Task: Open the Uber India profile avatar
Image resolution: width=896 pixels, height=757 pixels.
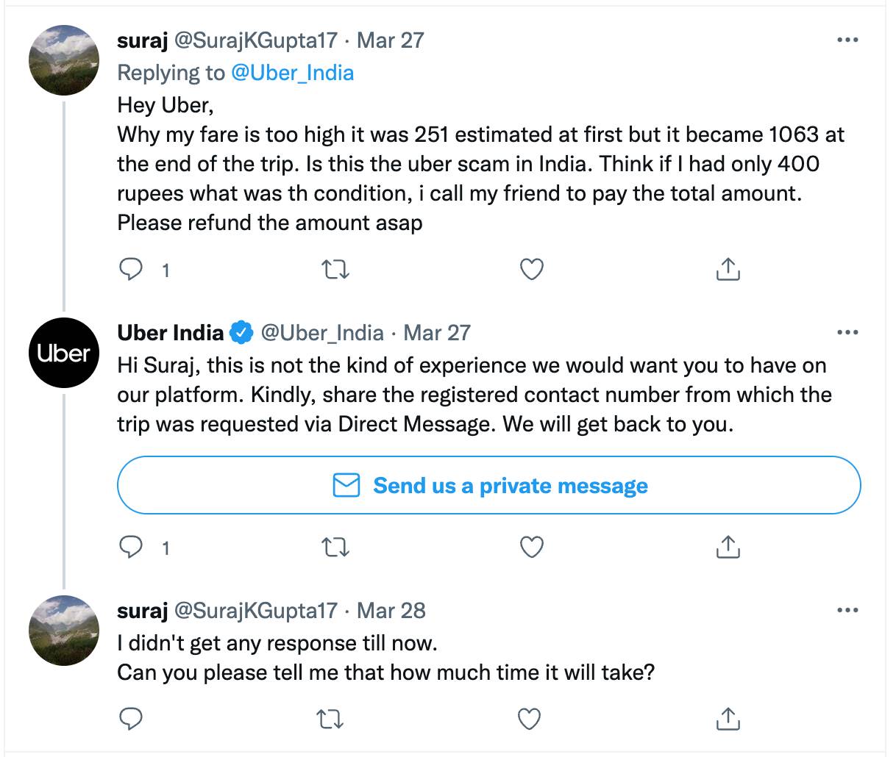Action: 64,354
